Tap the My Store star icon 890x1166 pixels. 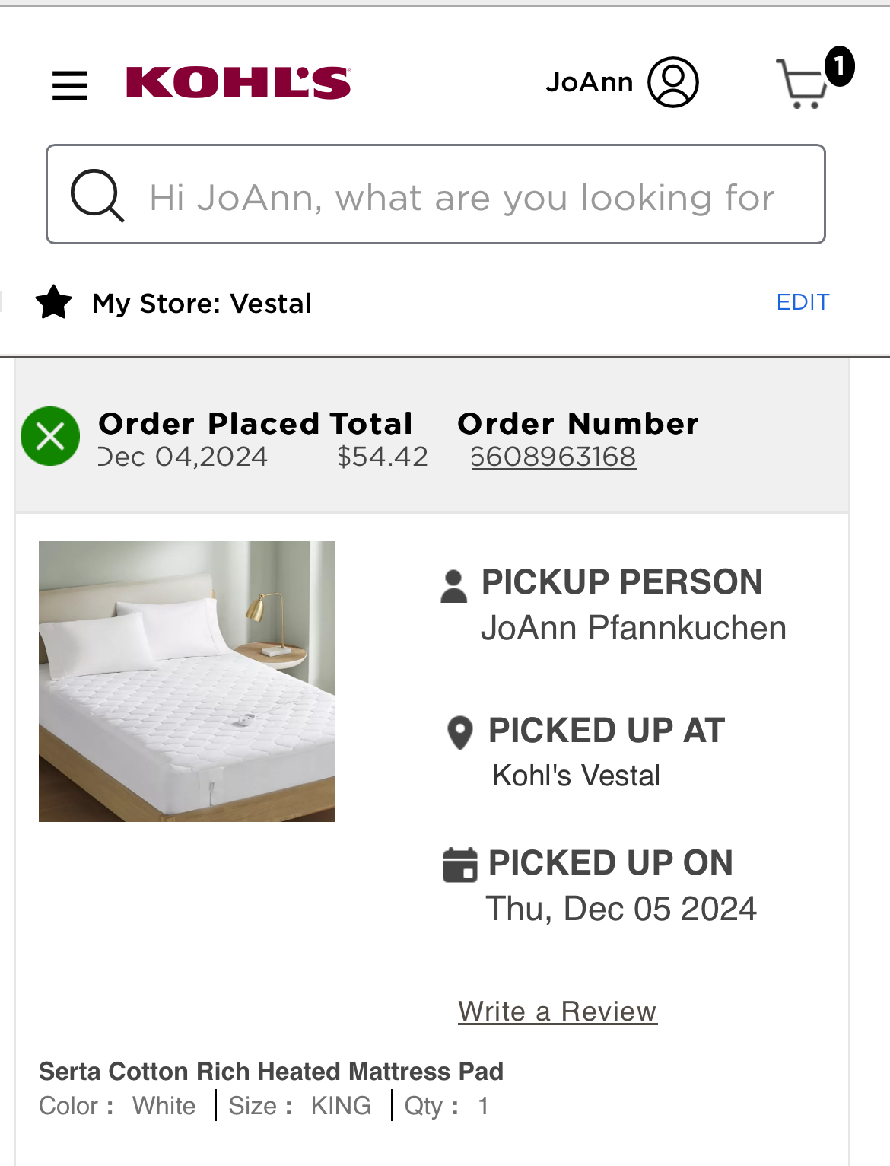click(54, 303)
